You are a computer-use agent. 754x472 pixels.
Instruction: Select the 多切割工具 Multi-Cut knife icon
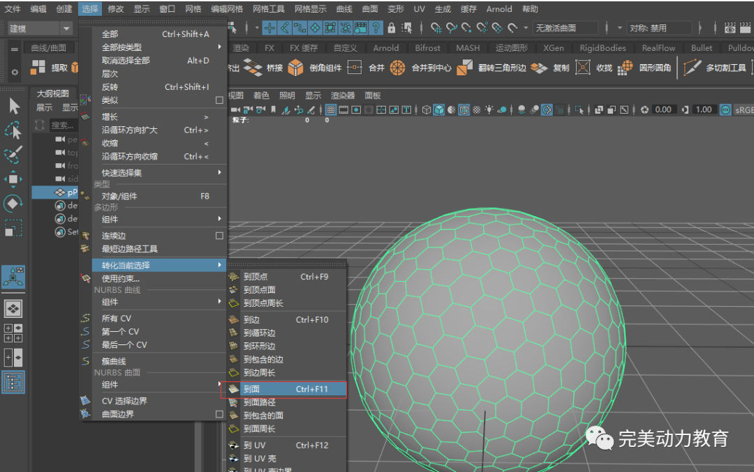pyautogui.click(x=693, y=68)
